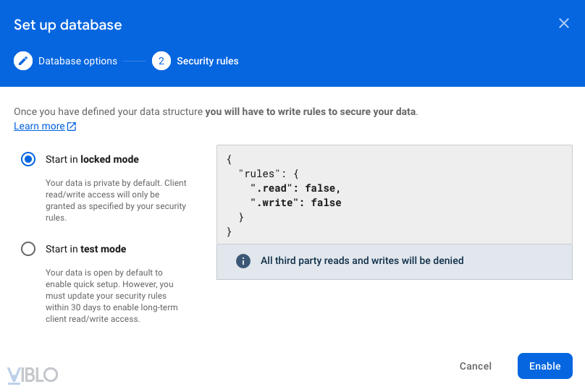Click the opening brace of the rules JSON
The width and height of the screenshot is (585, 392).
(230, 159)
